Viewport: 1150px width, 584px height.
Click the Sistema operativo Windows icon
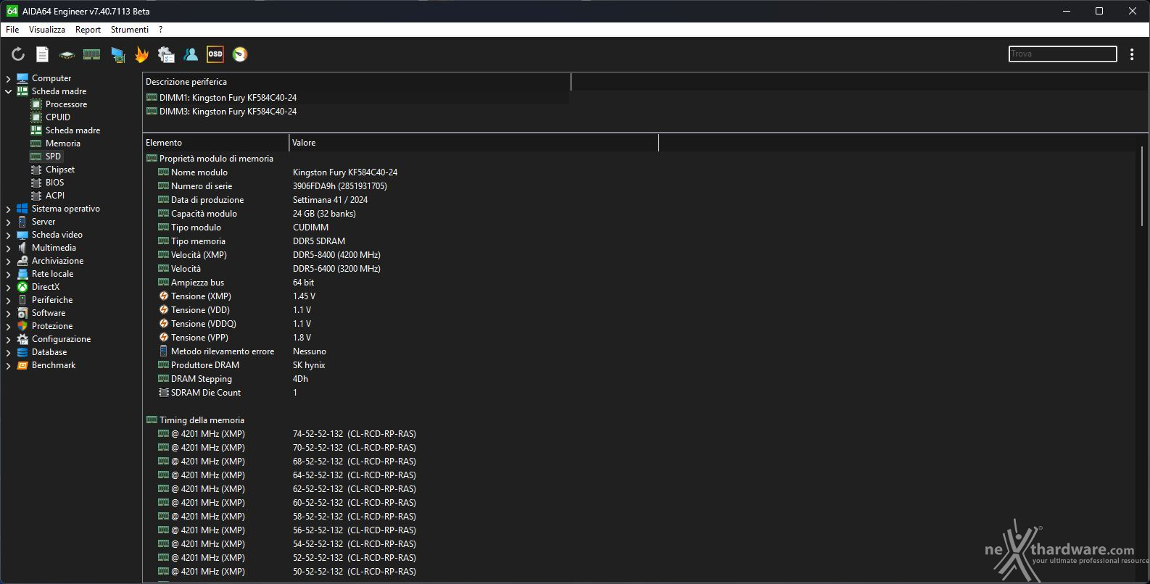click(x=22, y=209)
